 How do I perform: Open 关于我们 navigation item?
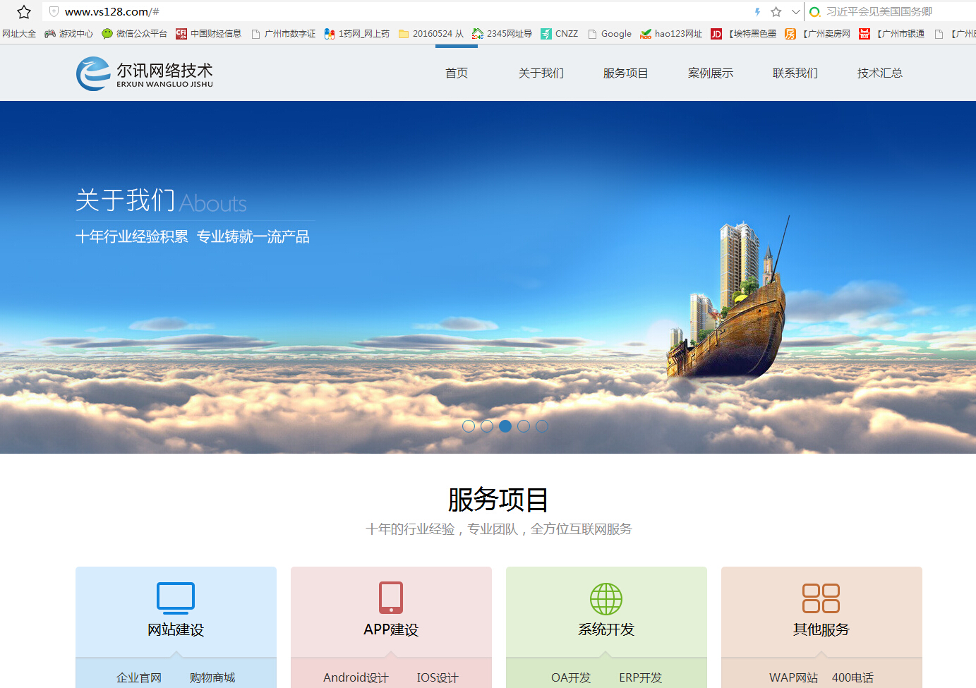pyautogui.click(x=541, y=73)
